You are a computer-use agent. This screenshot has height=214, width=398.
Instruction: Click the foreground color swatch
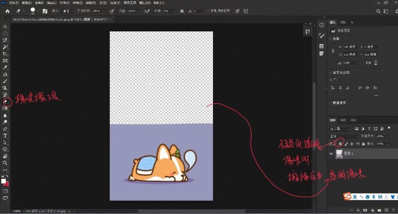(x=4, y=181)
